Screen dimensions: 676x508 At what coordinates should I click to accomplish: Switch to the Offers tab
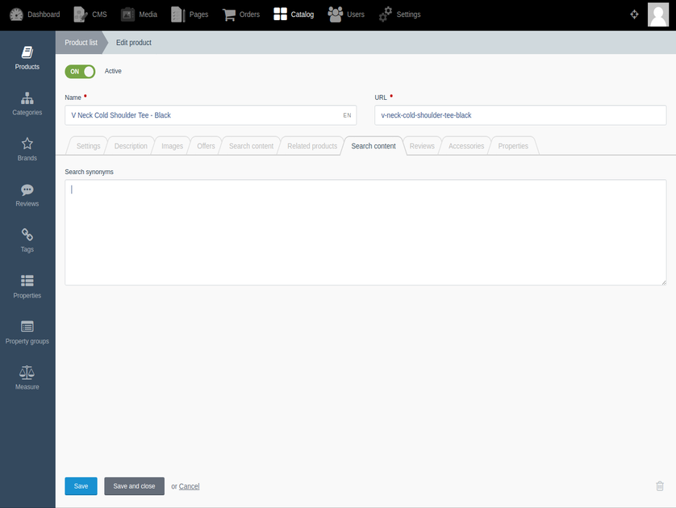click(206, 146)
